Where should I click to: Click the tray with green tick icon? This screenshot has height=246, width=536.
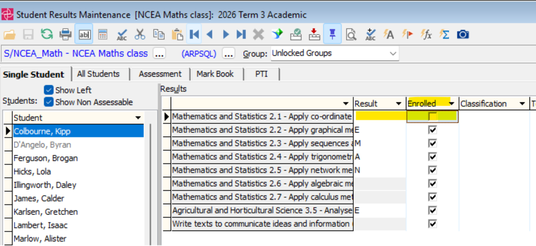coord(296,34)
